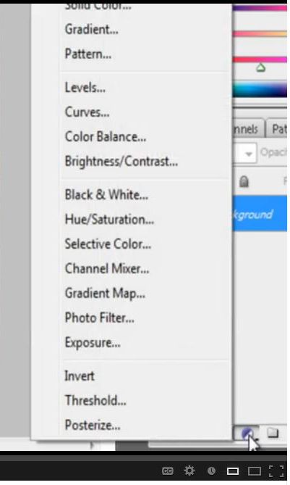Toggle theater mode on the player
The image size is (290, 485).
[x=255, y=471]
